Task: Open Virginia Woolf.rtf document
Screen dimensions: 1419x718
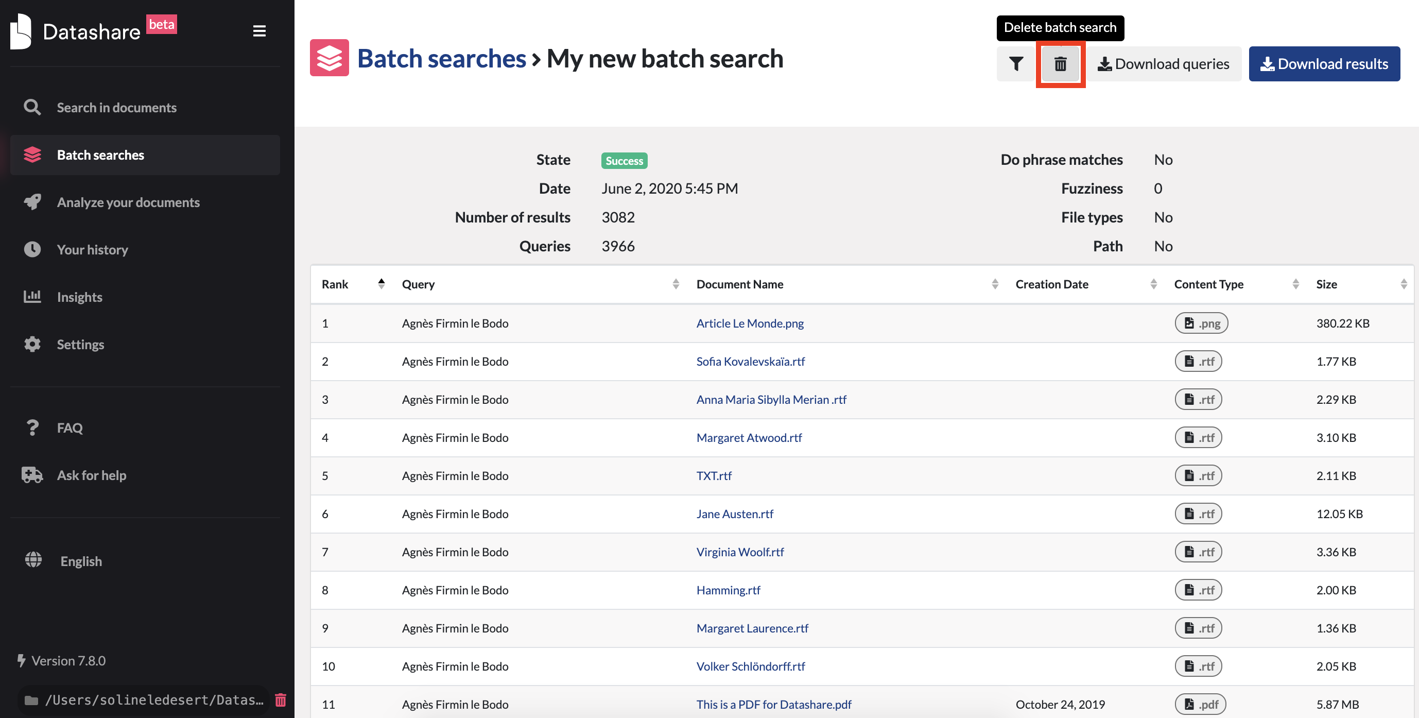Action: coord(740,552)
